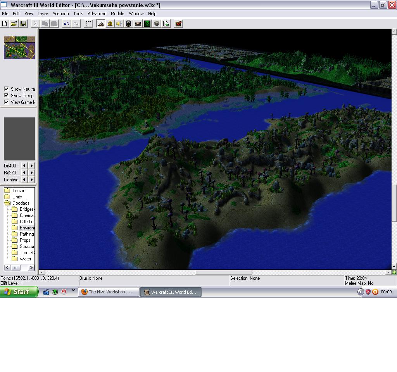Click the minimap thumbnail
397x372 pixels.
click(x=19, y=48)
